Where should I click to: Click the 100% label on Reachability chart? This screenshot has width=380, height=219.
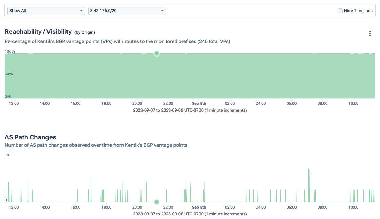tap(10, 51)
